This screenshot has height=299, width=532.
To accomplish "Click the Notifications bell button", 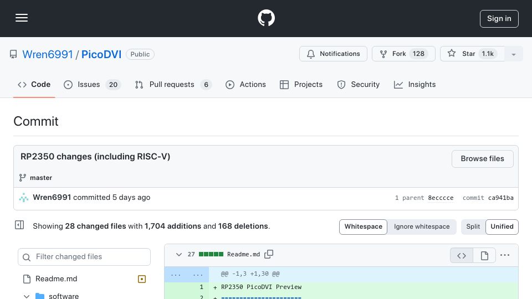I will [x=333, y=54].
